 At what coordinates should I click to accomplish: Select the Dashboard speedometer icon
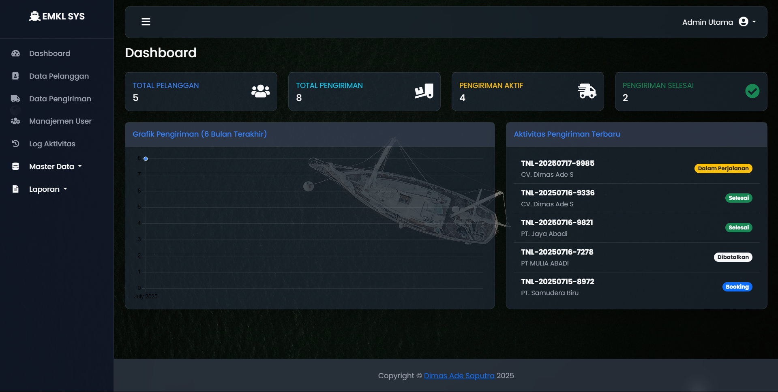(x=15, y=53)
